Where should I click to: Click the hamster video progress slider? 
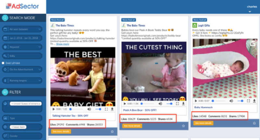click(x=76, y=109)
